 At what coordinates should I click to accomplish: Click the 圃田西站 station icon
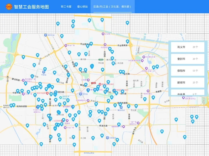pos(121,107)
